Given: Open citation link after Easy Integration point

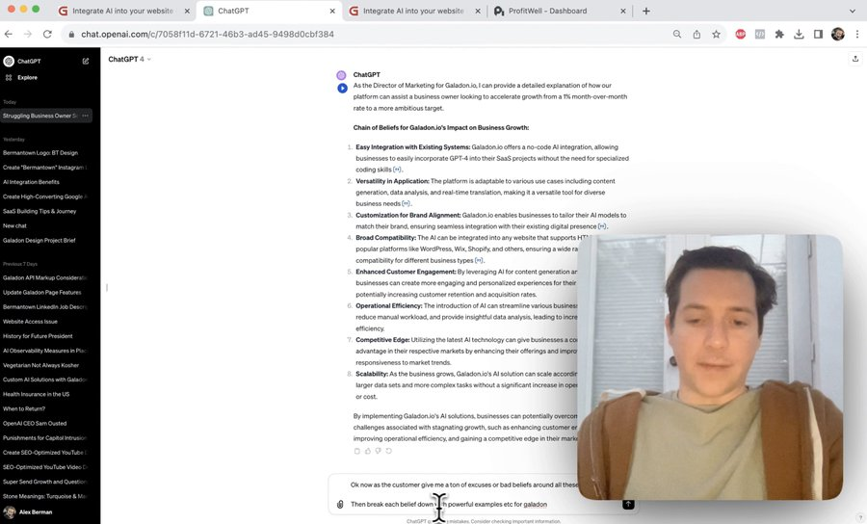Looking at the screenshot, I should pos(397,170).
